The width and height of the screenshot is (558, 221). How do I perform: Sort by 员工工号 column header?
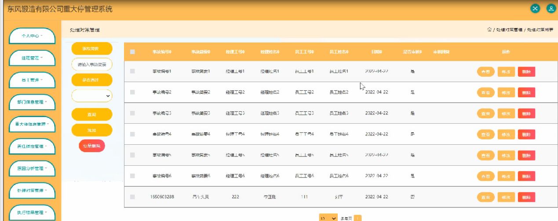pyautogui.click(x=304, y=52)
